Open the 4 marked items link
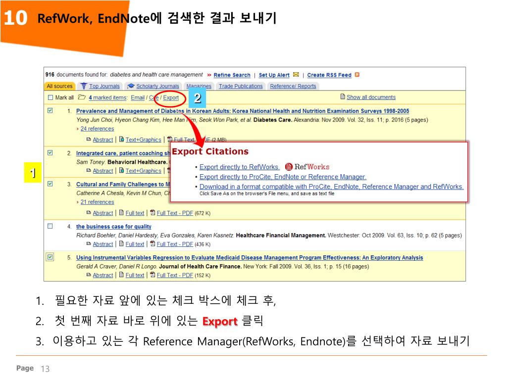507x380 pixels. coord(108,97)
